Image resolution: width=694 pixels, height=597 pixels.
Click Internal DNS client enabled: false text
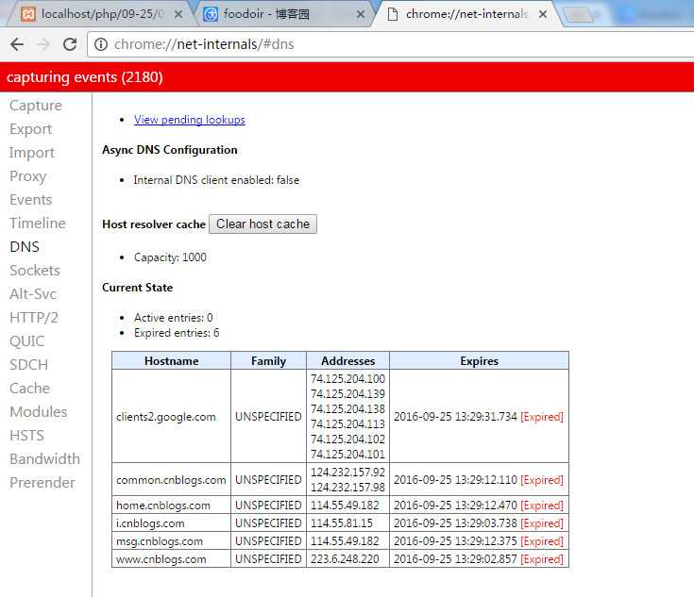216,180
